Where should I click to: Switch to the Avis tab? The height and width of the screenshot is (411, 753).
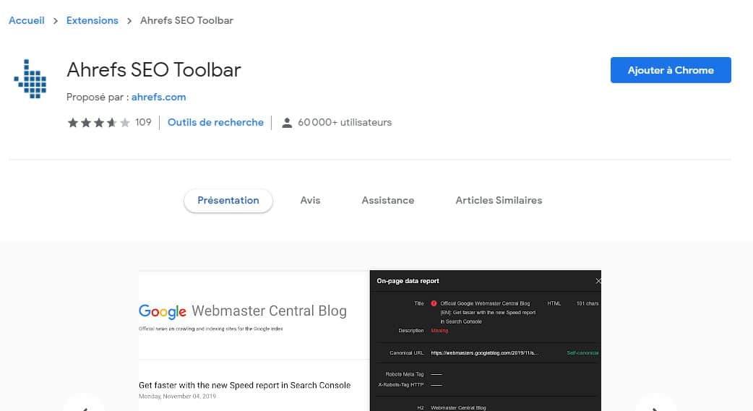click(310, 201)
